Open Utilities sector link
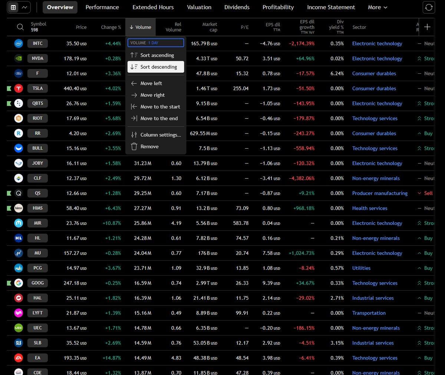The height and width of the screenshot is (375, 445). [x=361, y=268]
